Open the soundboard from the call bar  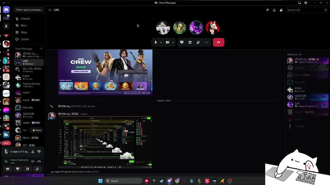198,42
